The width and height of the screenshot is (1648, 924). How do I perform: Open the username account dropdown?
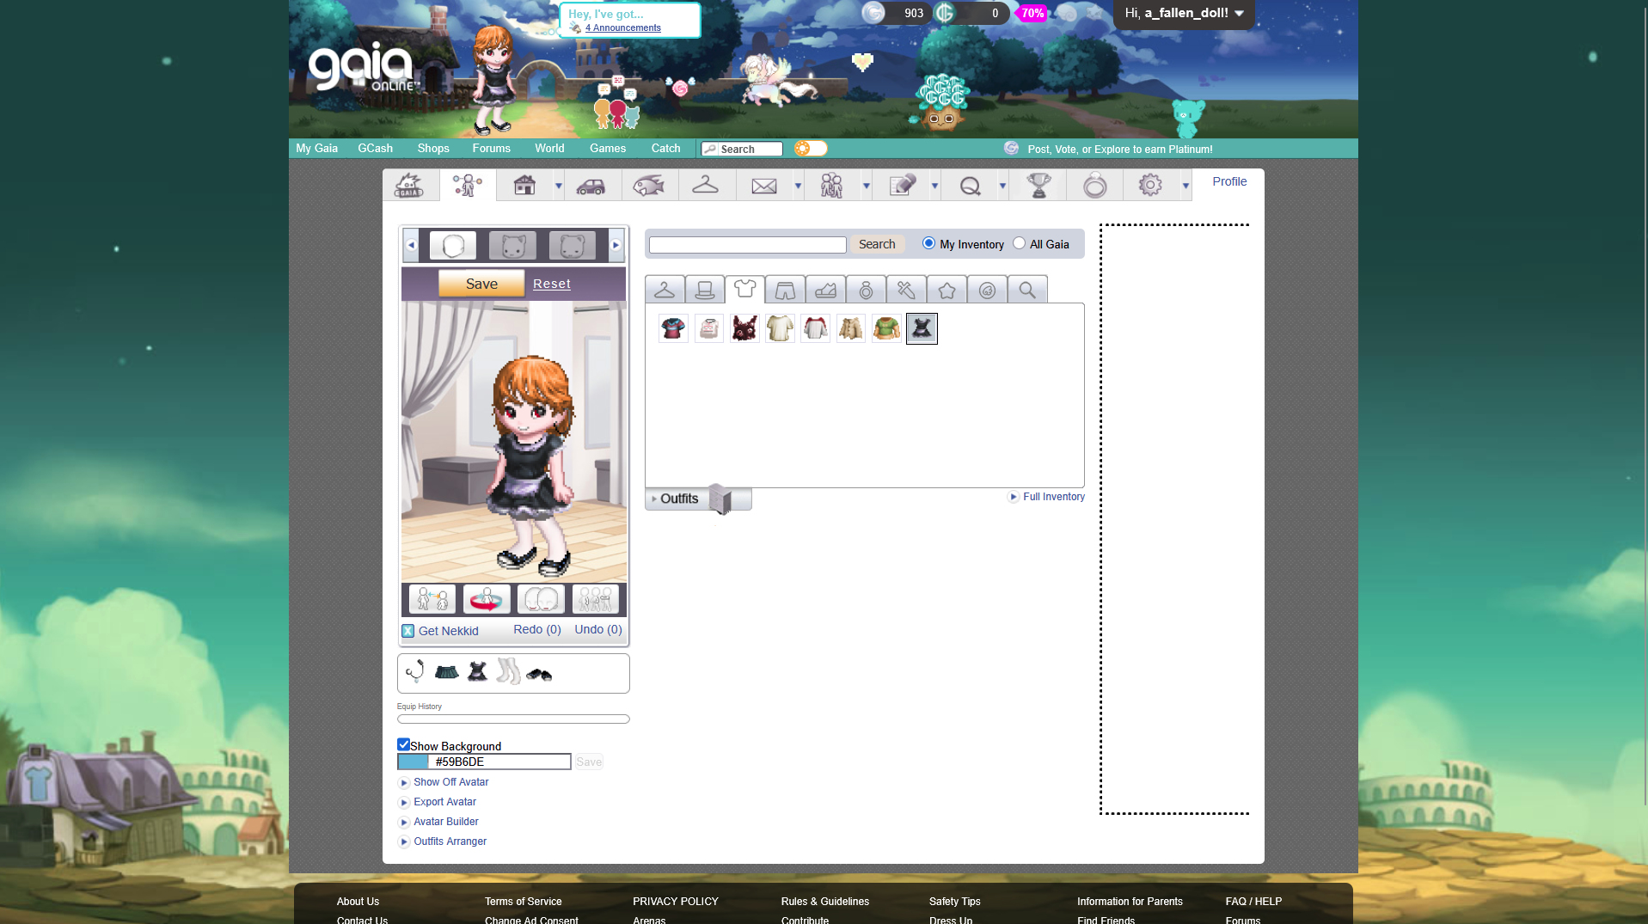tap(1184, 13)
